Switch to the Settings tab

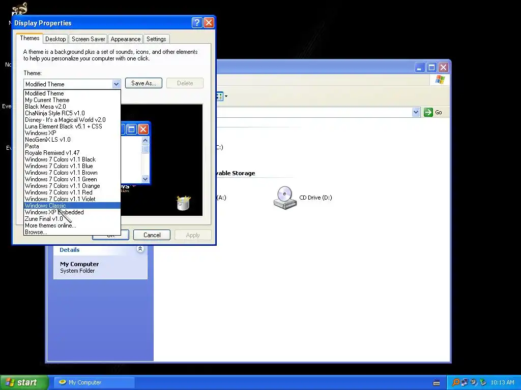pyautogui.click(x=156, y=39)
